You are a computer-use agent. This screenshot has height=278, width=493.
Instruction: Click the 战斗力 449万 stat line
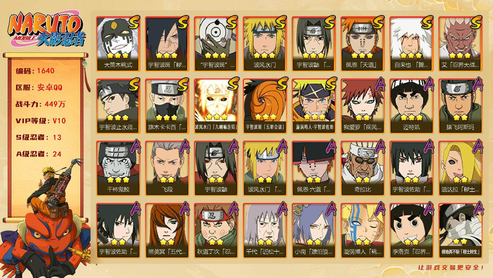pos(41,104)
